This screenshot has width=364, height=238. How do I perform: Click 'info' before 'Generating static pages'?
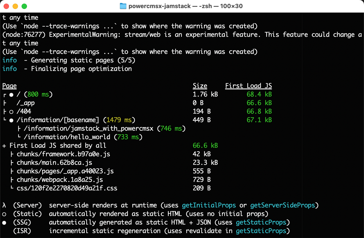(x=10, y=60)
